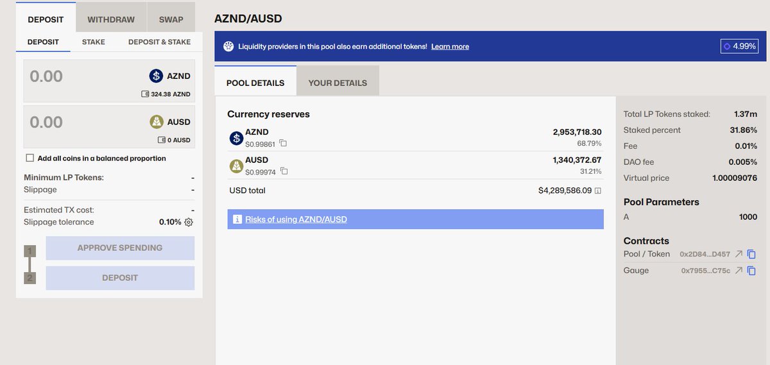Viewport: 770px width, 365px height.
Task: Switch to the WITHDRAW tab
Action: click(x=111, y=19)
